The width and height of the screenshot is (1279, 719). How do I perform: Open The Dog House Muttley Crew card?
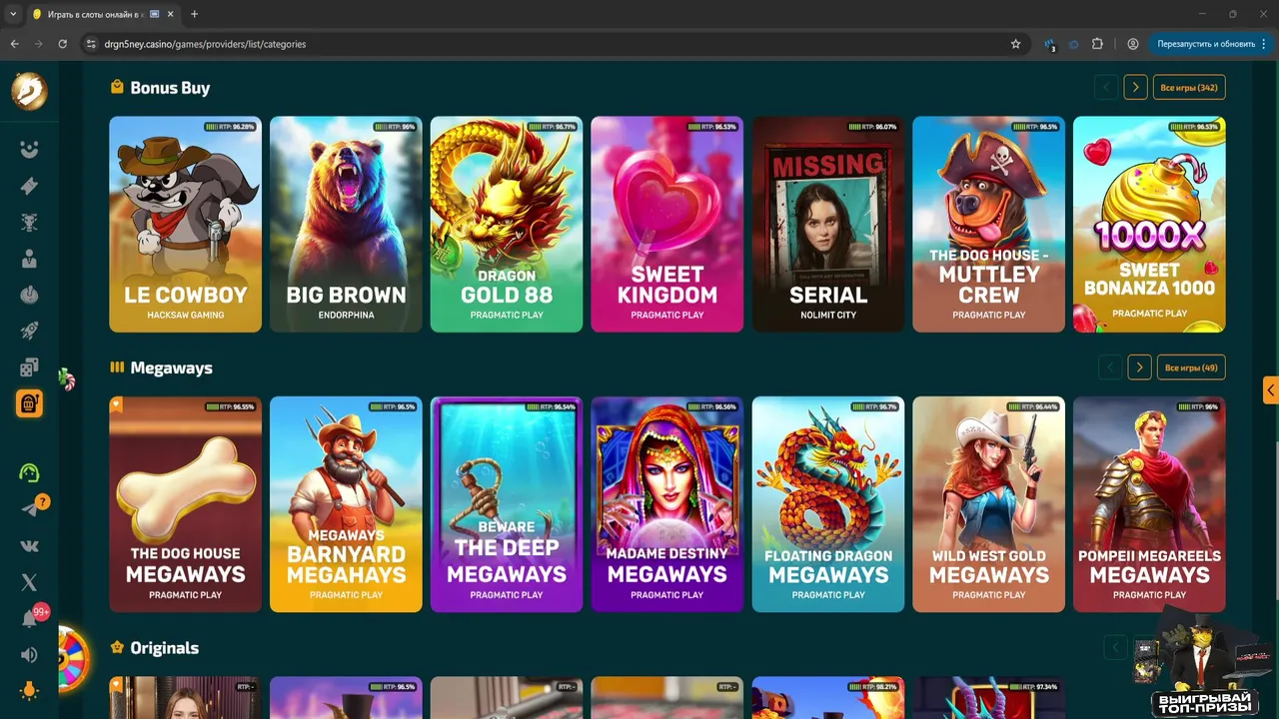(x=988, y=225)
